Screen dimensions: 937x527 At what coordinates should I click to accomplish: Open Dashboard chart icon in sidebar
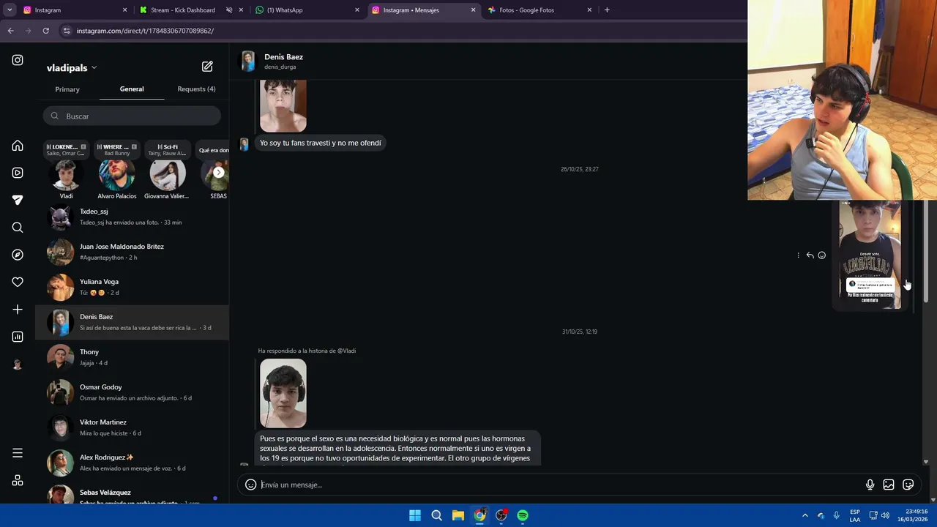click(x=18, y=337)
